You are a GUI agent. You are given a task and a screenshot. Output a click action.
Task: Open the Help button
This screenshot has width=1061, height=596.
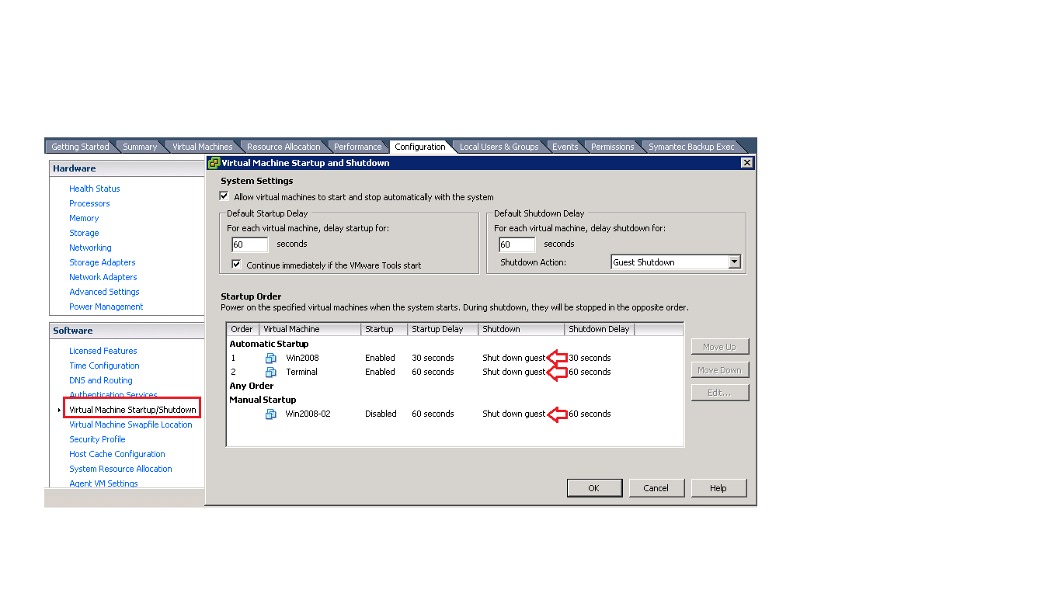[x=718, y=488]
